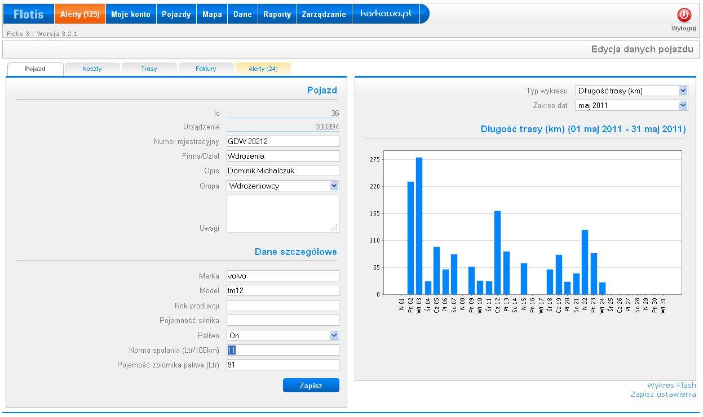Open the Zarządzanie menu
The height and width of the screenshot is (417, 703).
tap(324, 14)
